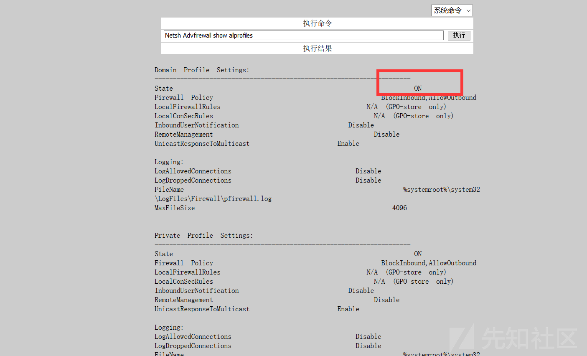Select the "Domain Profile Settings:" heading

pos(202,70)
